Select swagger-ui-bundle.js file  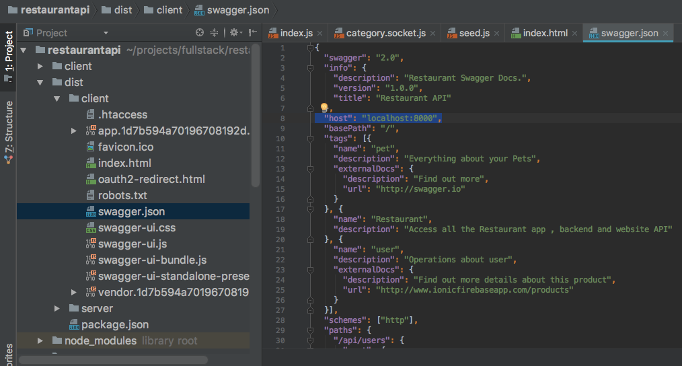click(x=152, y=260)
